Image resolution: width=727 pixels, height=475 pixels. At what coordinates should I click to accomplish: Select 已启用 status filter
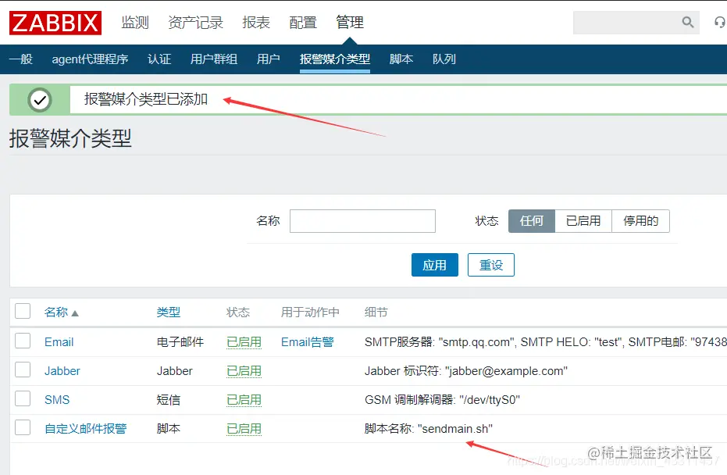[583, 221]
